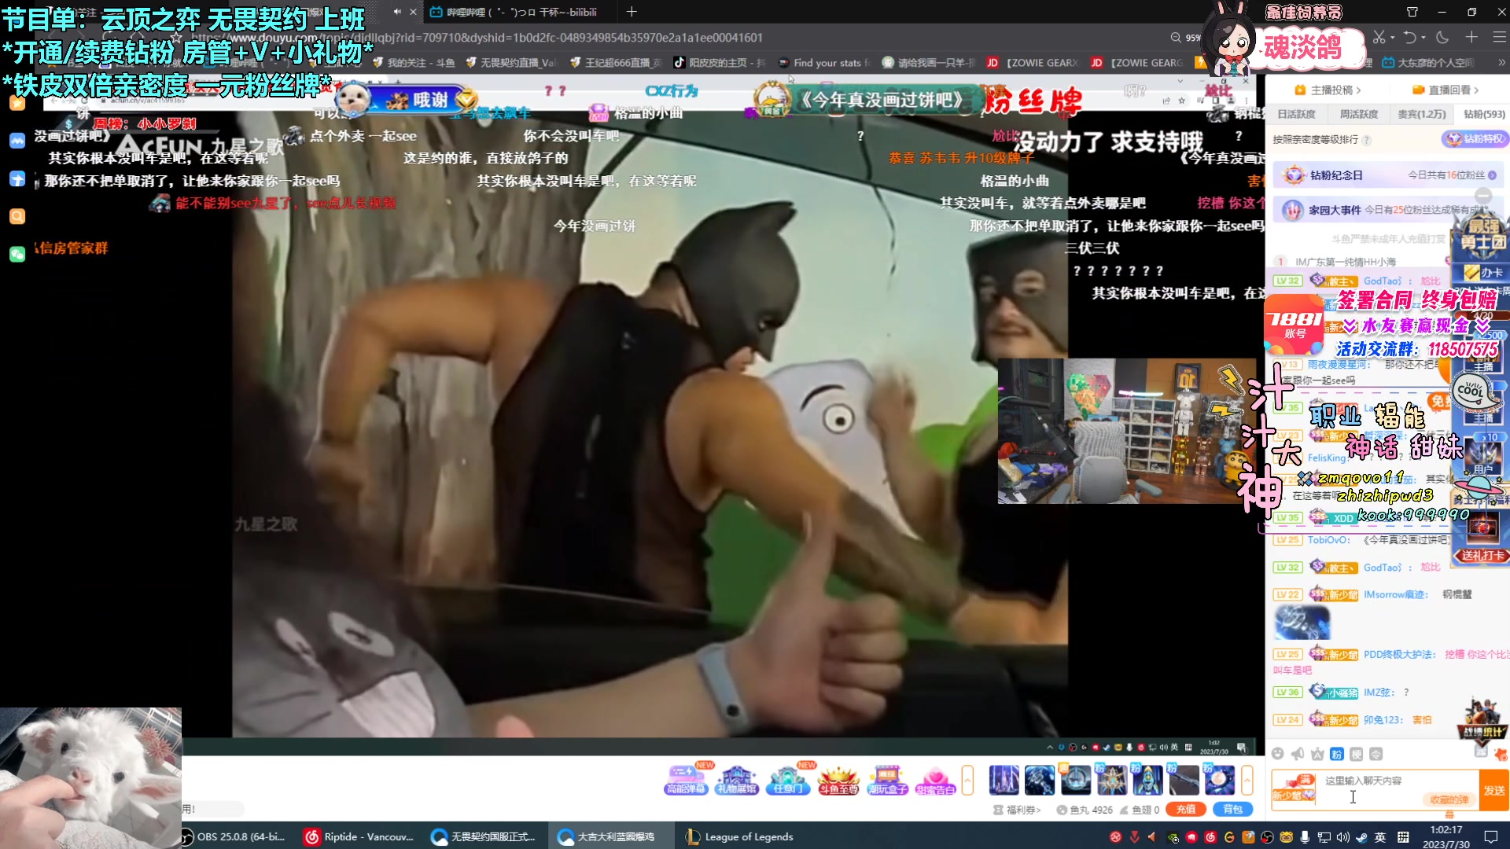
Task: Expand the gift list arrow at right end
Action: [x=1247, y=780]
